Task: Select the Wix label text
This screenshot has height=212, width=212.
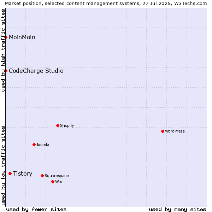Action: (59, 182)
